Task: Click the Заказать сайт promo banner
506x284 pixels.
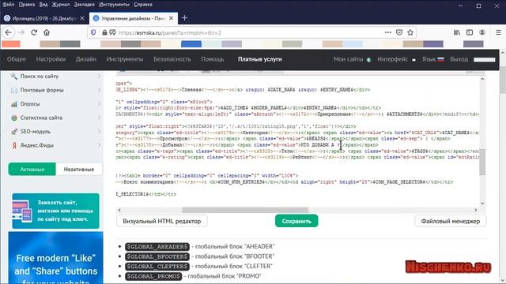Action: pyautogui.click(x=55, y=211)
